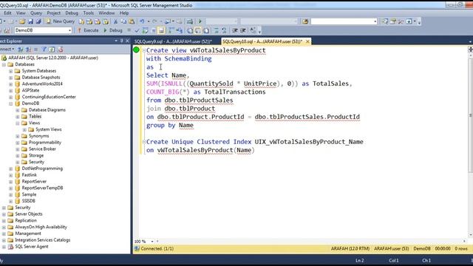Click 'Connected. (1/1)' in status bar
The height and width of the screenshot is (266, 473).
(157, 249)
